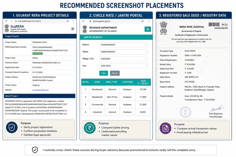The image size is (236, 157).
Task: Select rate cell 15,700
Action: click(x=143, y=90)
